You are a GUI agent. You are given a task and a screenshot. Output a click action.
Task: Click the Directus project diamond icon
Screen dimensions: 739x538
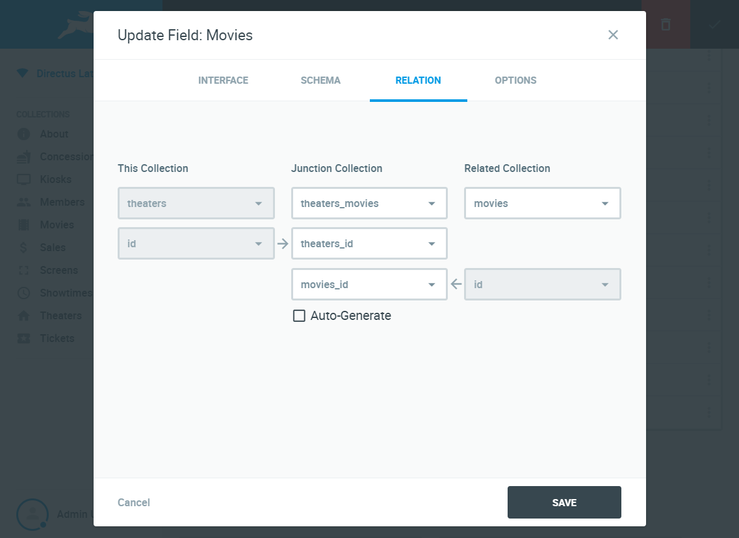click(22, 73)
